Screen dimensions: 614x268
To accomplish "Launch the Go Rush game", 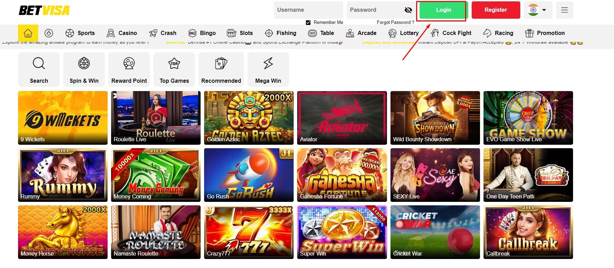I will tap(249, 175).
